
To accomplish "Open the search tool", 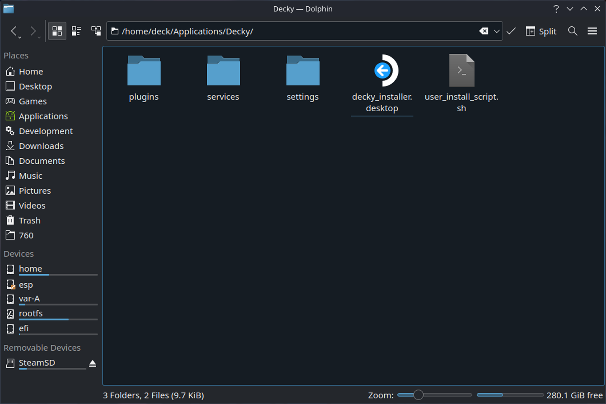I will pos(572,31).
